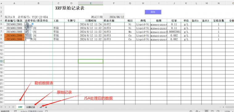Select column K header
Image resolution: width=234 pixels, height=112 pixels.
tap(186, 3)
